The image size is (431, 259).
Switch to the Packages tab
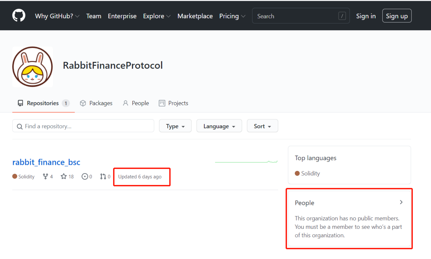click(x=96, y=103)
